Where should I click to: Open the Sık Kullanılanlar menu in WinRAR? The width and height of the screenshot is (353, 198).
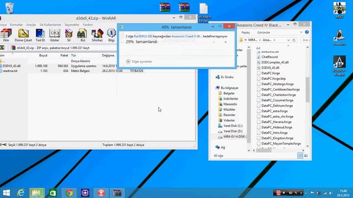tap(50, 24)
